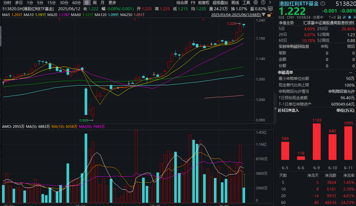Open the 工具 menu

pyautogui.click(x=246, y=3)
